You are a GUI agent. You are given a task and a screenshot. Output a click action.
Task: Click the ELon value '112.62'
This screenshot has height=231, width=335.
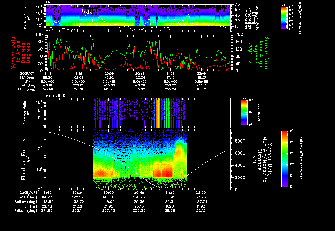click(x=201, y=89)
